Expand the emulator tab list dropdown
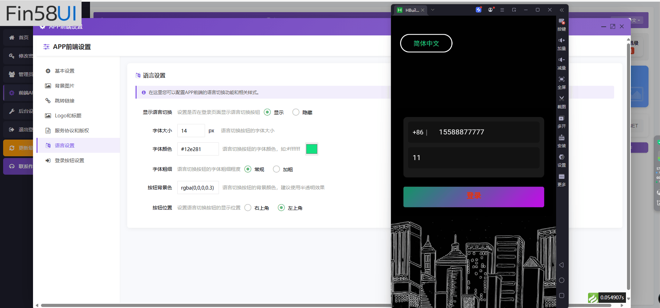Image resolution: width=660 pixels, height=308 pixels. [x=433, y=10]
